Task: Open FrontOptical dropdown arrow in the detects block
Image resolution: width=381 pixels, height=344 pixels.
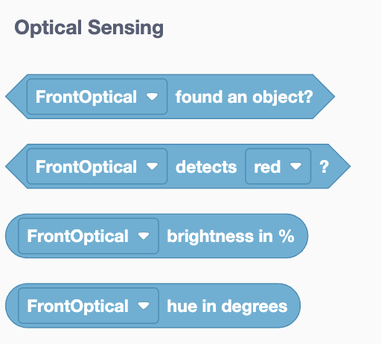Action: point(152,166)
